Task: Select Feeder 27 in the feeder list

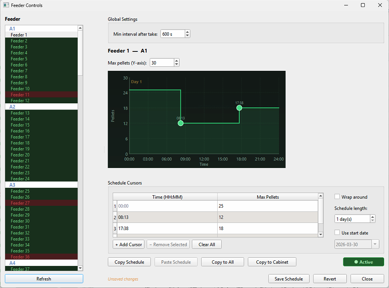Action: [x=20, y=203]
